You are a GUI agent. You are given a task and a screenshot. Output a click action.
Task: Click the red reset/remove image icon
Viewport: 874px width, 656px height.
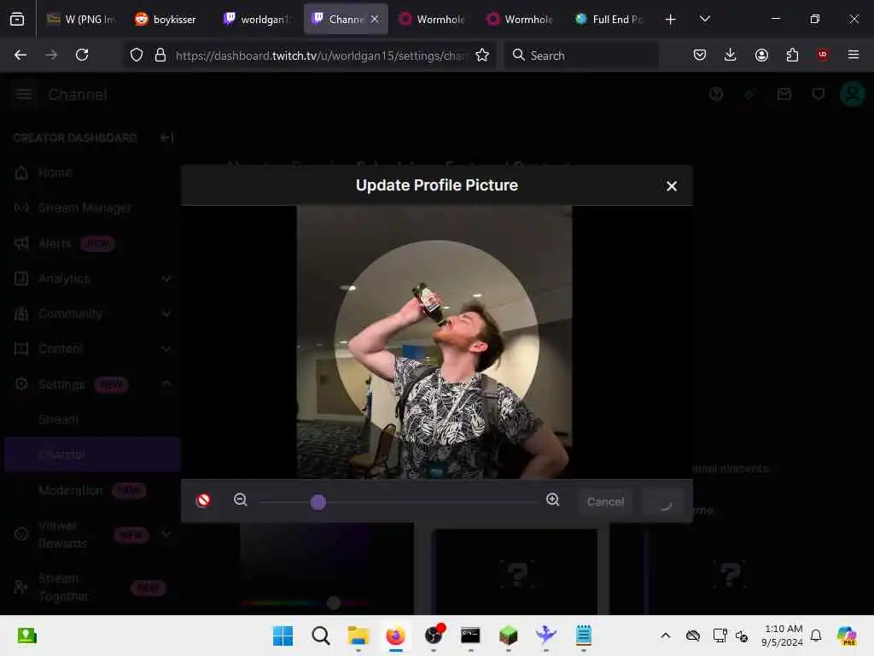203,500
